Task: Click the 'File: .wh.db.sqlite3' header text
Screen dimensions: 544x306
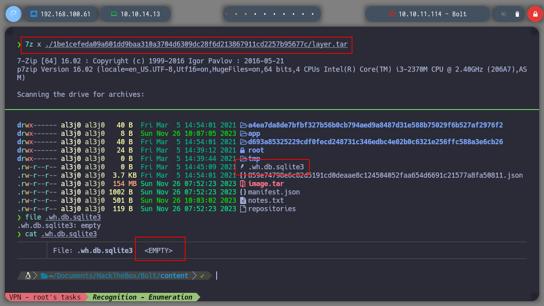Action: pos(93,251)
